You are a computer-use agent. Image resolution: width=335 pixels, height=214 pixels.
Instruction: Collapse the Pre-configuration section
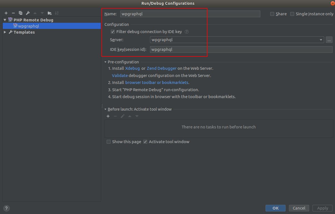(106, 62)
